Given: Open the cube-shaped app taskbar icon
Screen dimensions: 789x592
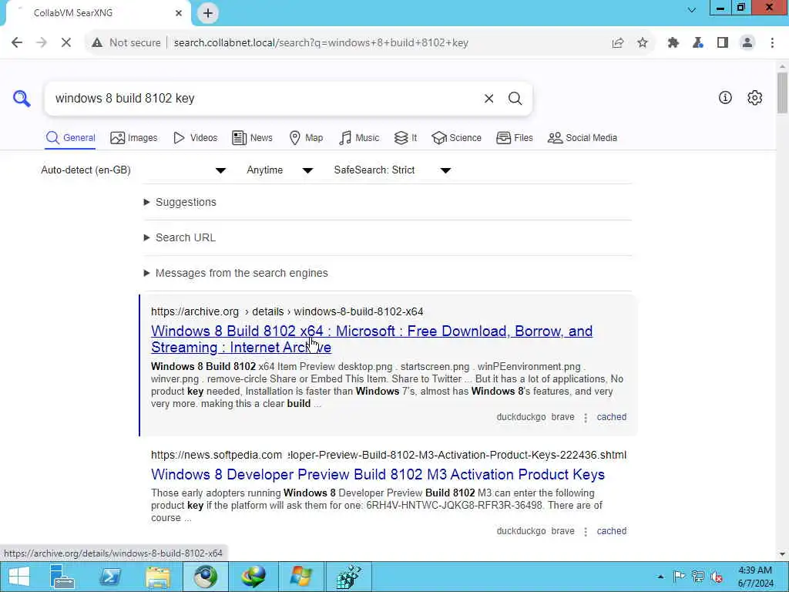Looking at the screenshot, I should tap(349, 577).
